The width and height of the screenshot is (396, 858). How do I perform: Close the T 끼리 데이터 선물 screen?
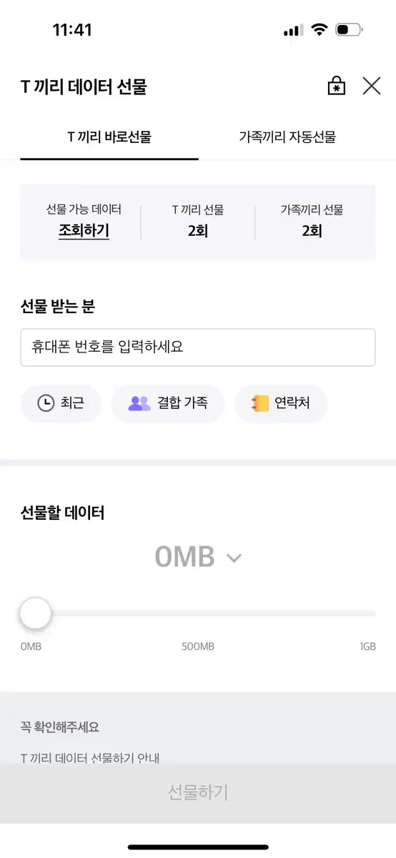tap(372, 87)
